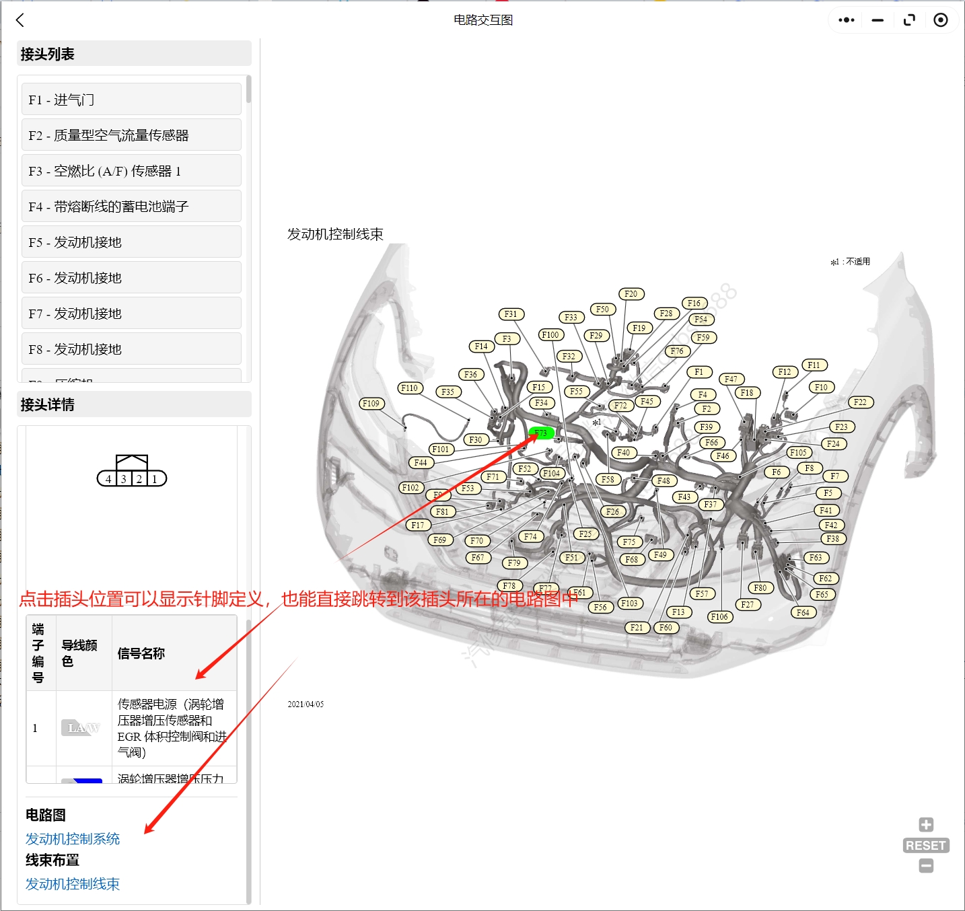Image resolution: width=965 pixels, height=911 pixels.
Task: Click the RESET view button
Action: tap(925, 844)
